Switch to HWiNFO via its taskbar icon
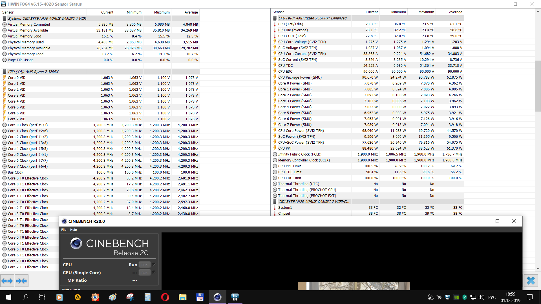Viewport: 541px width, 304px height. pos(235,297)
